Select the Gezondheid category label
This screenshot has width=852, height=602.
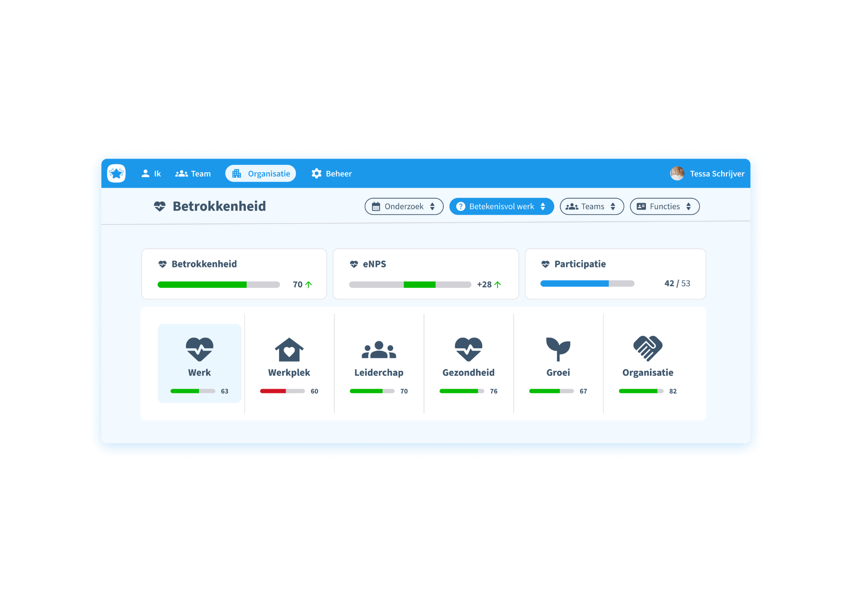coord(469,373)
